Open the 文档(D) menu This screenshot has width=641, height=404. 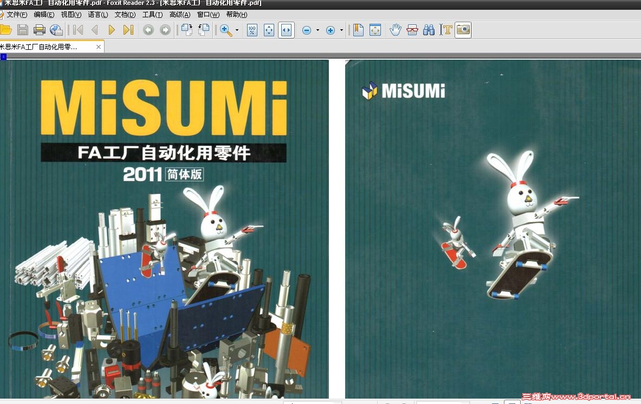125,15
